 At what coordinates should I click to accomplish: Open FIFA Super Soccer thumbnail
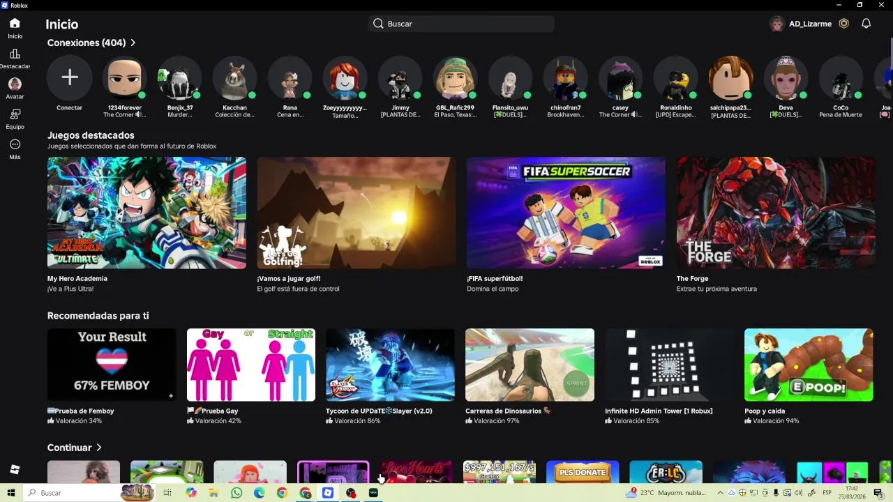coord(566,213)
